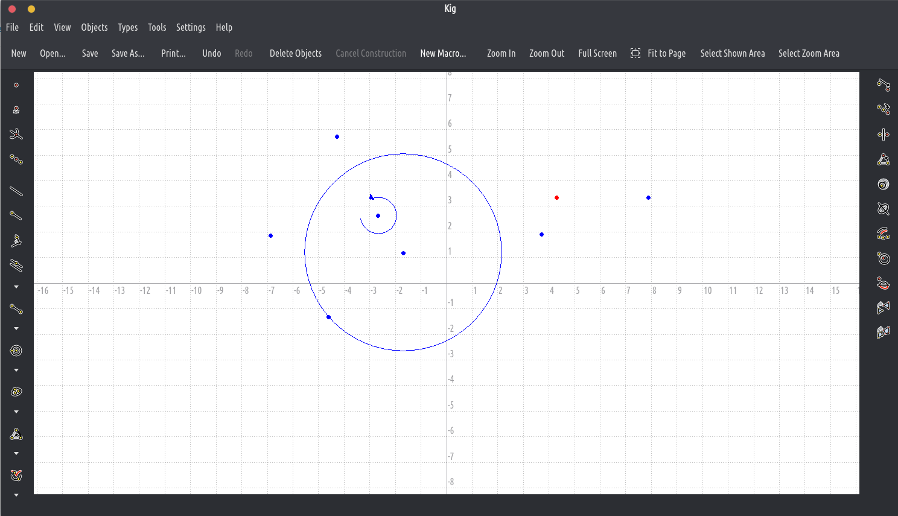Select the Perpendicular line tool
Viewport: 898px width, 516px height.
(16, 240)
